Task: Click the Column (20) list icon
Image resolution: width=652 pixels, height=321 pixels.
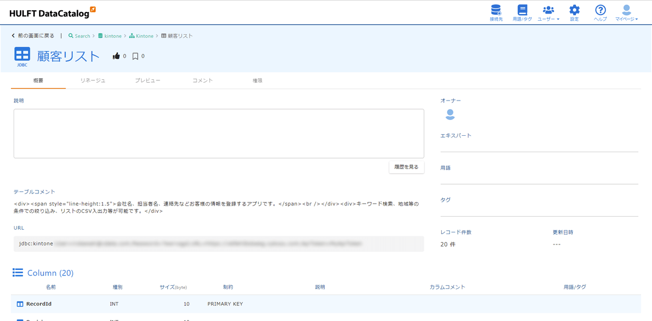Action: pos(18,273)
